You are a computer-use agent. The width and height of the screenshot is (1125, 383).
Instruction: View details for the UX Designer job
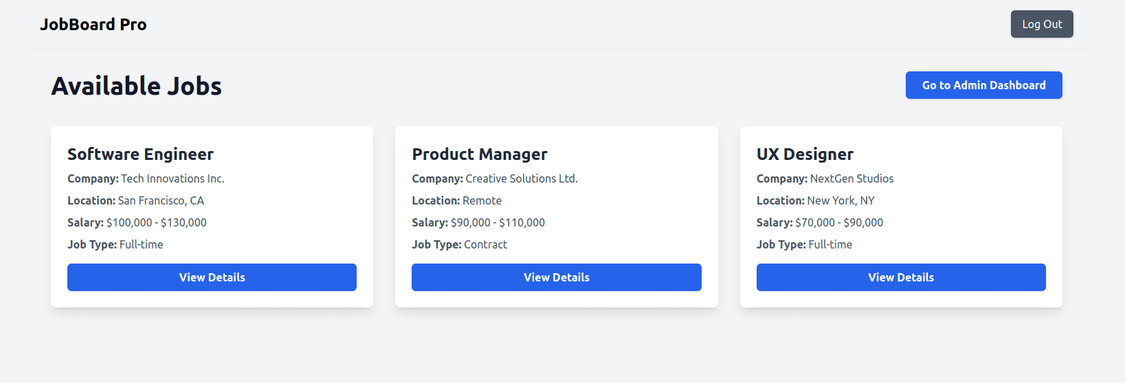(900, 277)
